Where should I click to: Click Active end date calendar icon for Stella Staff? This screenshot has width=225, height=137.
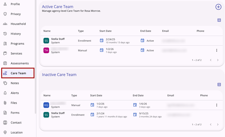[142, 41]
